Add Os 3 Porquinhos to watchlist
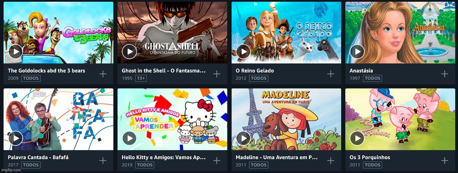The width and height of the screenshot is (458, 173). (x=444, y=161)
